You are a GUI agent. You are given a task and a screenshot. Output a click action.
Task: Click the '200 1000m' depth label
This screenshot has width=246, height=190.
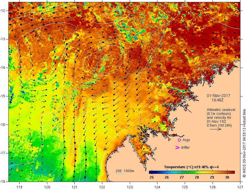coord(125,171)
